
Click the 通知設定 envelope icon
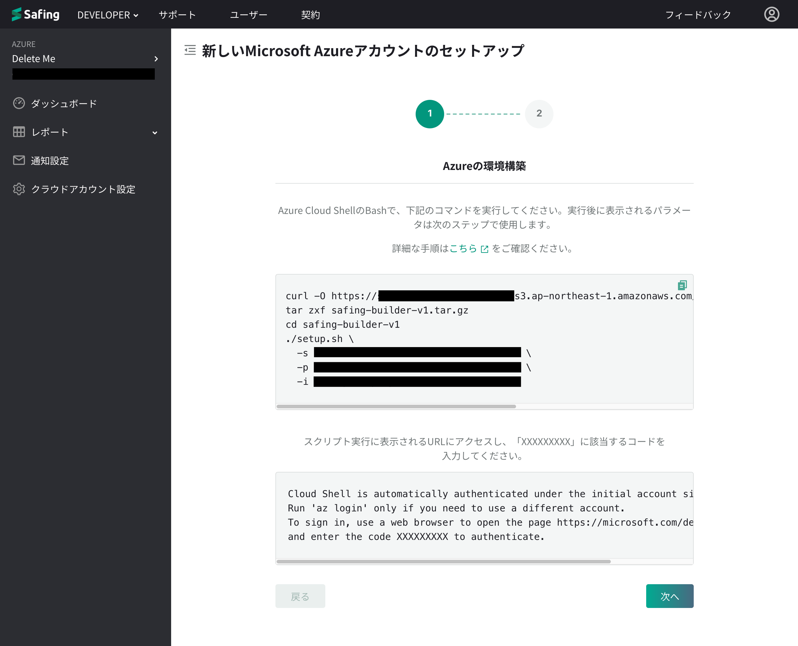pos(19,160)
